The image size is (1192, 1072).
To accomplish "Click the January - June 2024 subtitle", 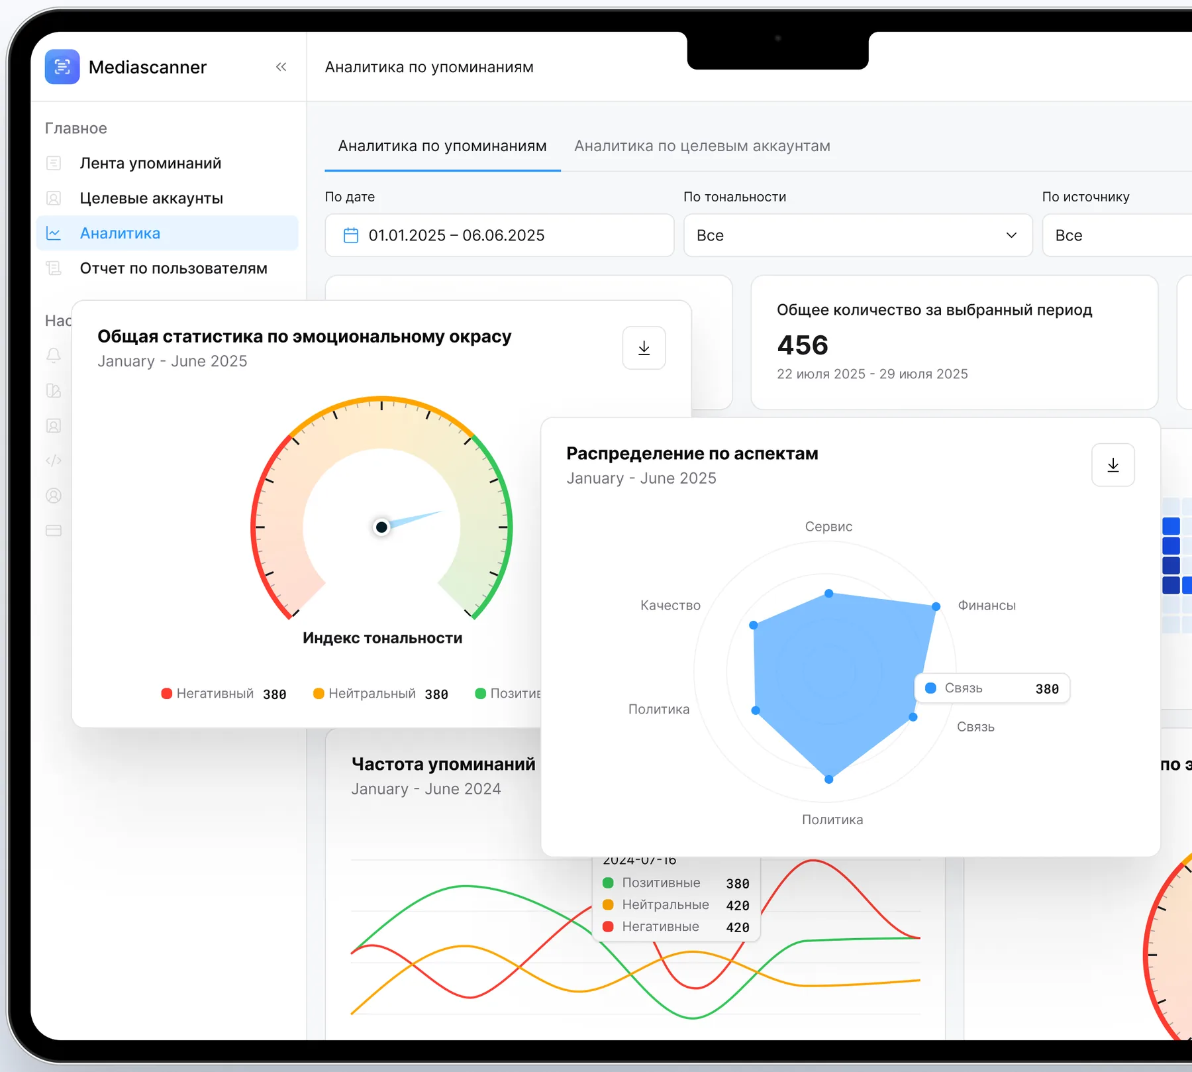I will coord(426,789).
